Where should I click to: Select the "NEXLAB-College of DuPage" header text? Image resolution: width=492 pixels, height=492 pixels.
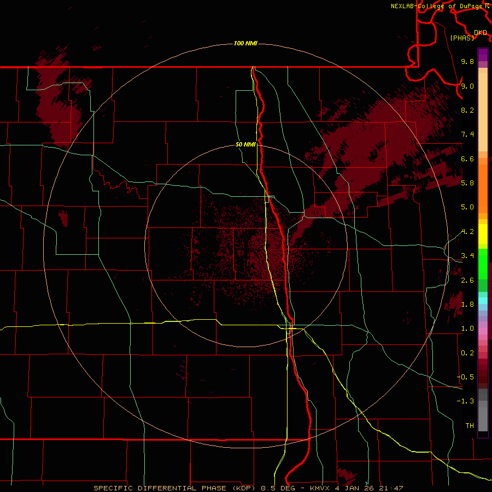437,6
